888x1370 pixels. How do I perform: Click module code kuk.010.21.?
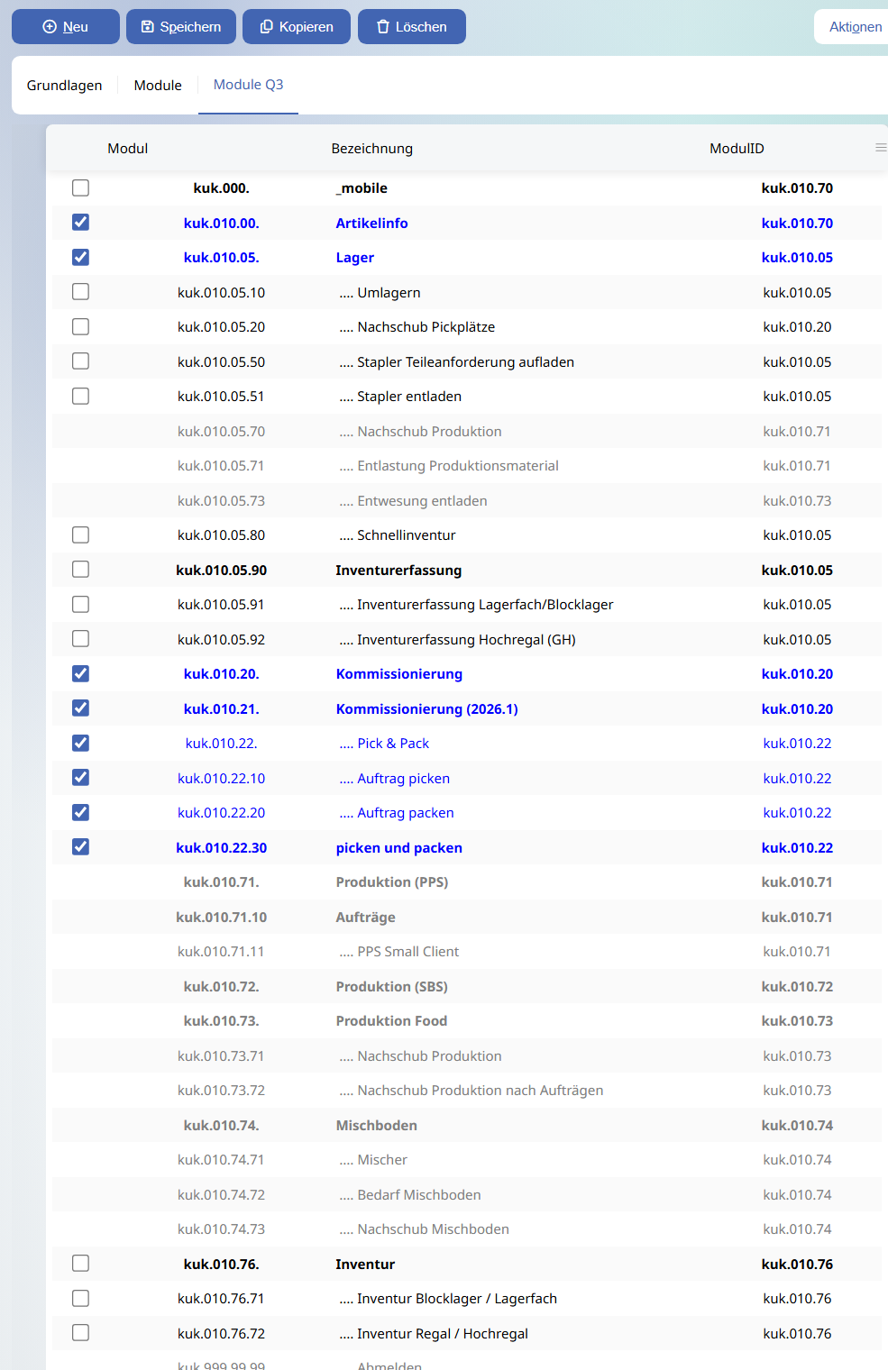coord(221,709)
